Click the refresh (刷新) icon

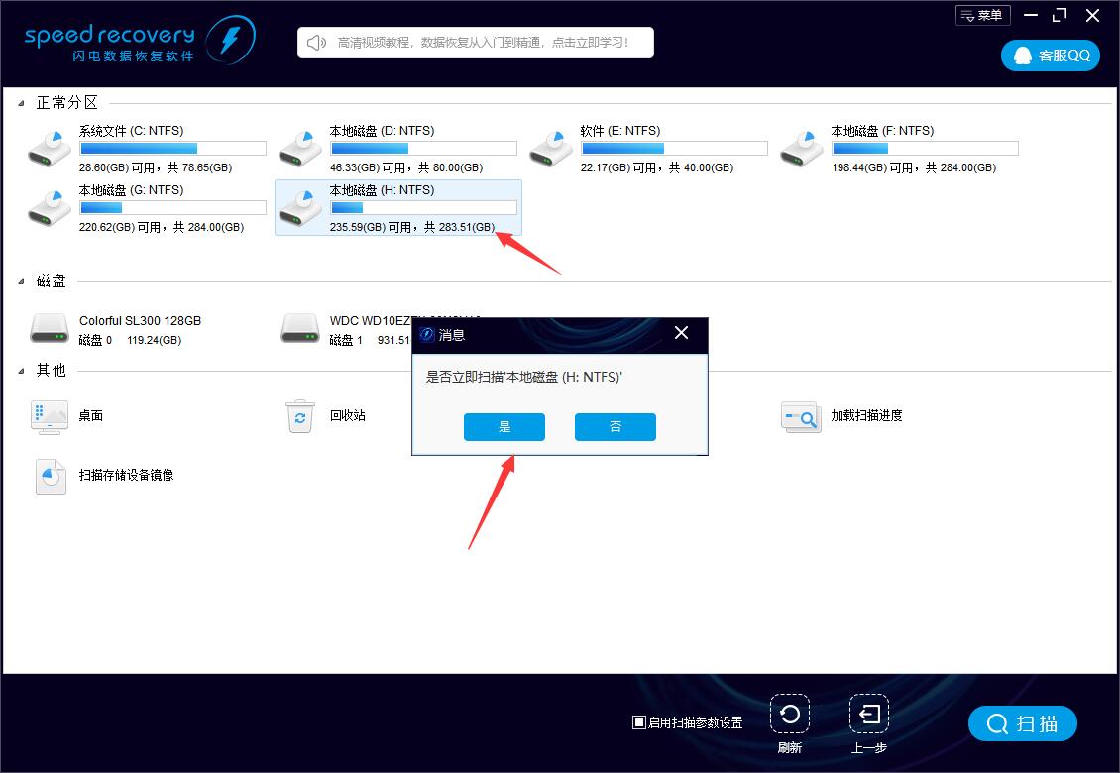coord(789,715)
